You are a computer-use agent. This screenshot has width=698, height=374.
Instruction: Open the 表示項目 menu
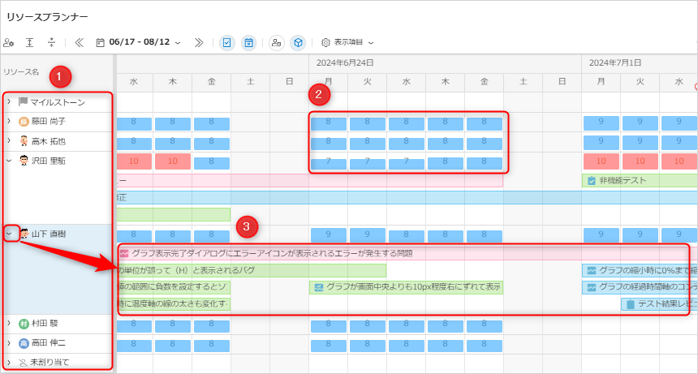347,42
